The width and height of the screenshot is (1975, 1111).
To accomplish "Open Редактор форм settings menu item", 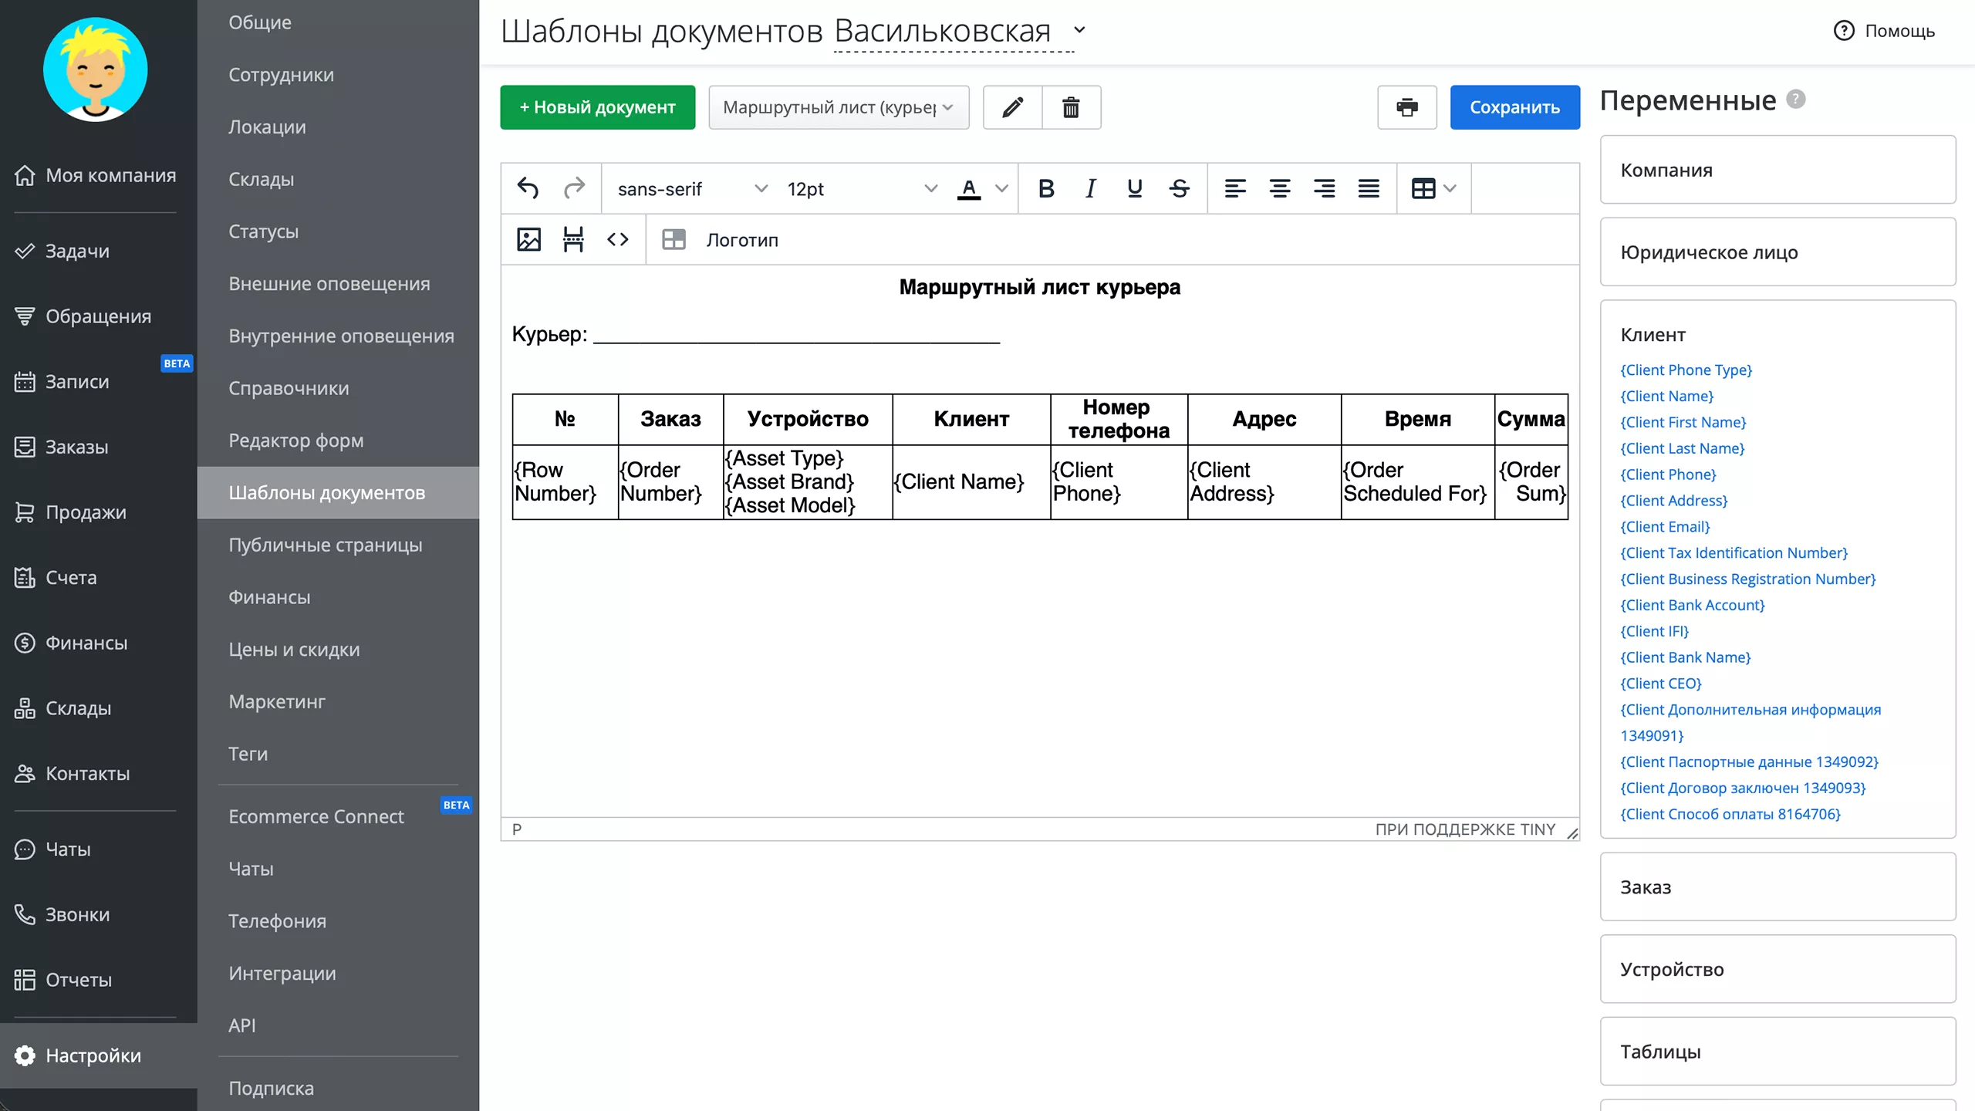I will 295,441.
